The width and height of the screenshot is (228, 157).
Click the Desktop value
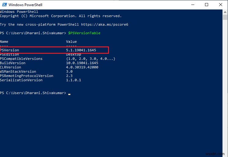(73, 55)
